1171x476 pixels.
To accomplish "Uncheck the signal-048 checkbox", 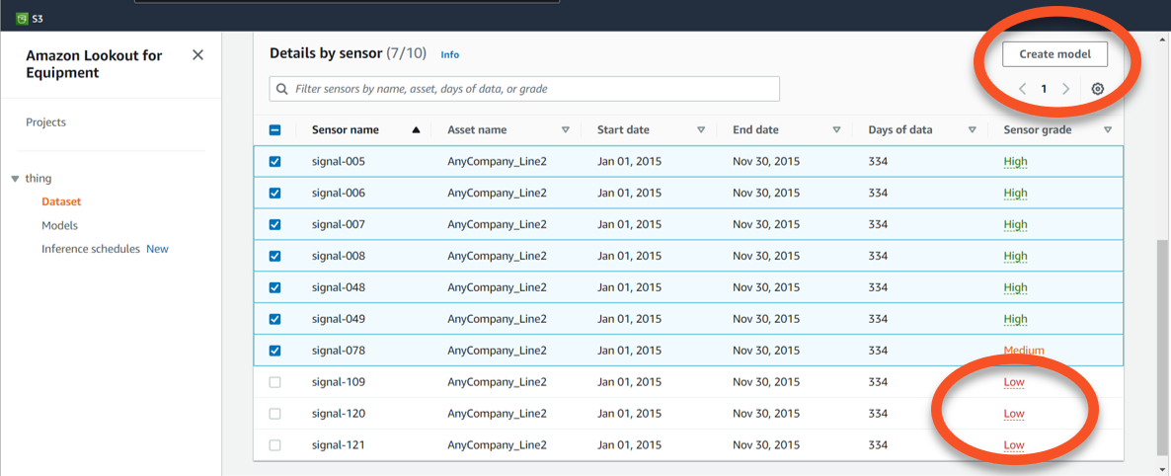I will point(274,287).
